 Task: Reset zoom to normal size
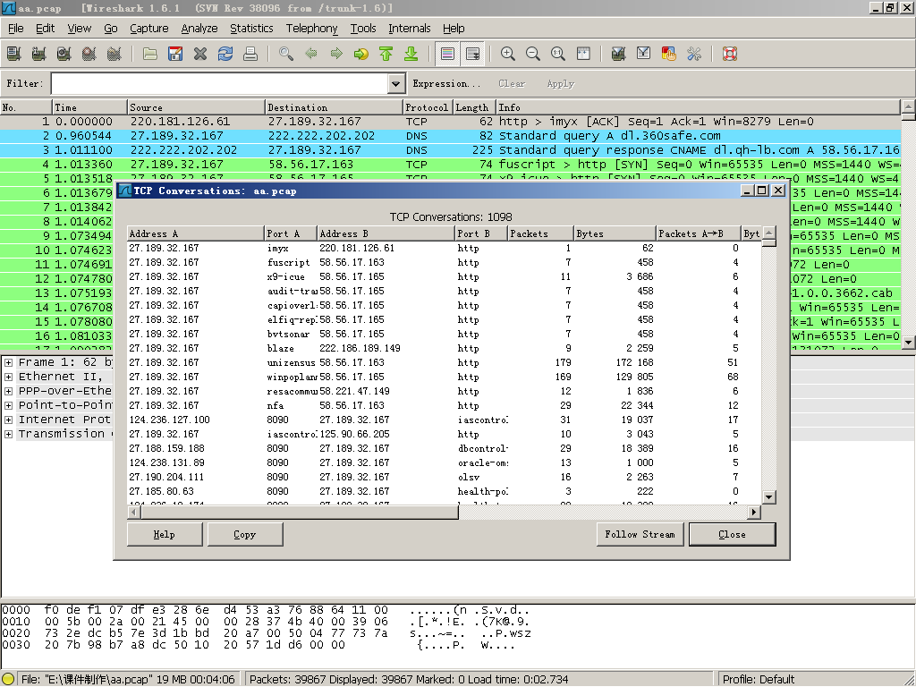pyautogui.click(x=558, y=55)
